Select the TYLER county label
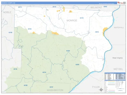Viewport: 127px width, 95px height. 96,87
